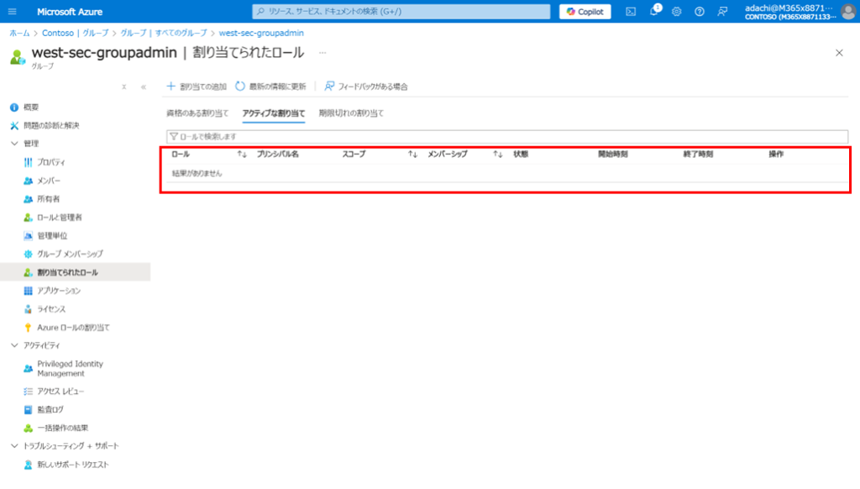The image size is (860, 489).
Task: Close the blade with X button
Action: point(839,53)
